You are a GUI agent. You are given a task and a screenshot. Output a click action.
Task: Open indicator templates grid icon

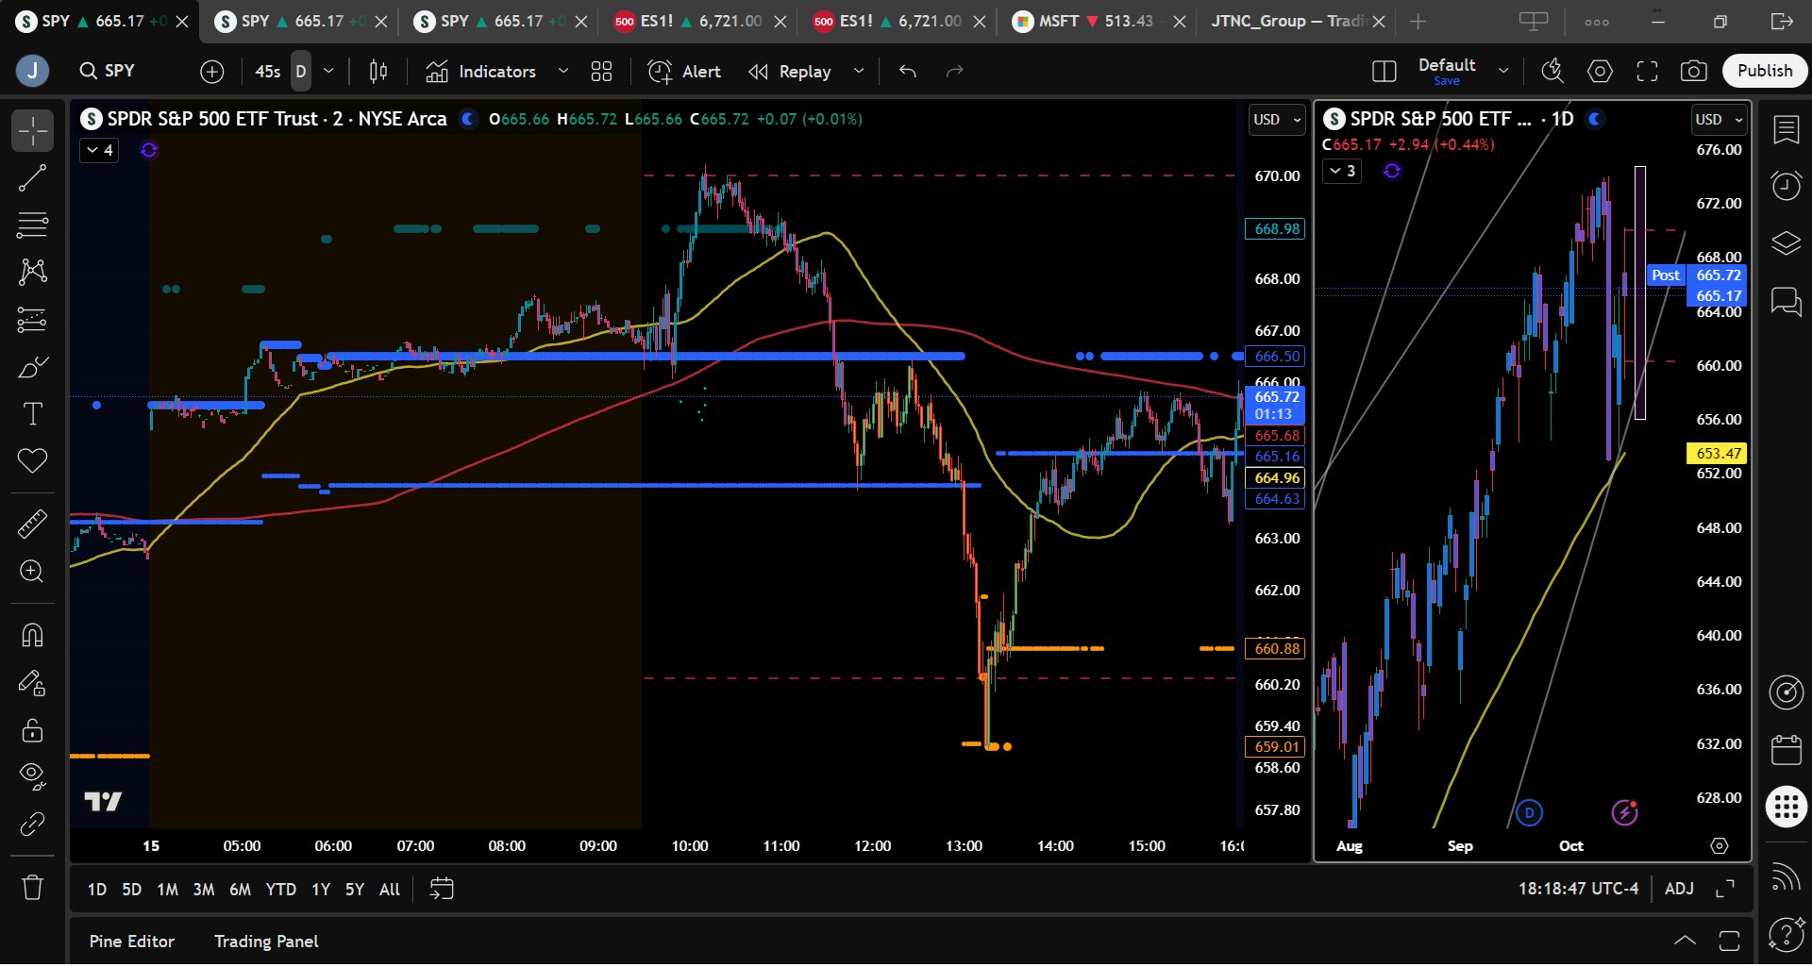[x=601, y=72]
